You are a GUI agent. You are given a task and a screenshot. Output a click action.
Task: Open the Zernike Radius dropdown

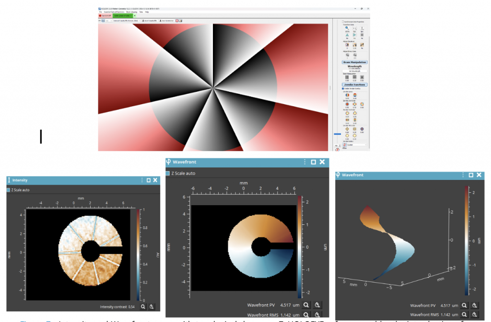pyautogui.click(x=356, y=144)
